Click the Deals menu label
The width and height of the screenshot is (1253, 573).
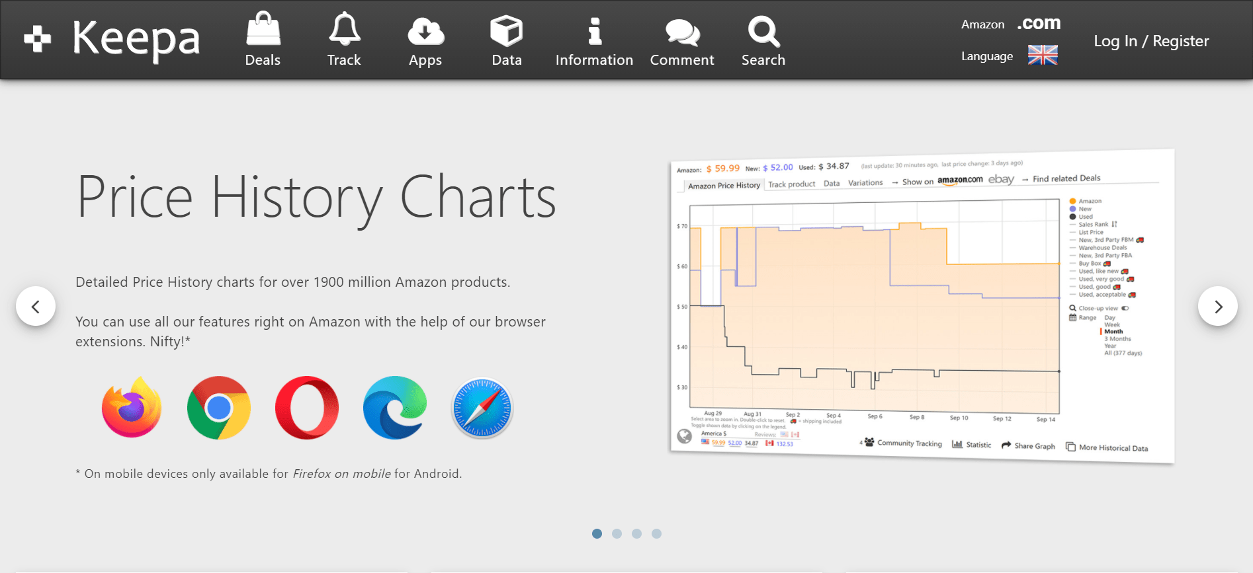pyautogui.click(x=263, y=60)
